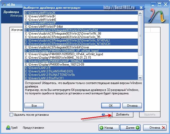
Task: Select LAN\3.5\LANSVR40.DOS entry
Action: pos(81,71)
